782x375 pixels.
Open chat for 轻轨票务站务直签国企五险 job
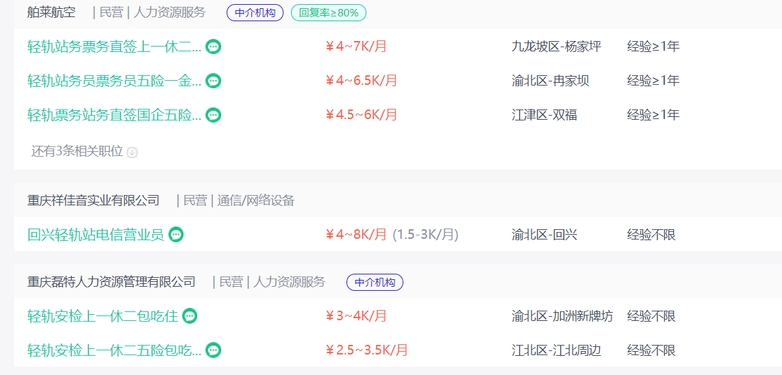point(214,115)
